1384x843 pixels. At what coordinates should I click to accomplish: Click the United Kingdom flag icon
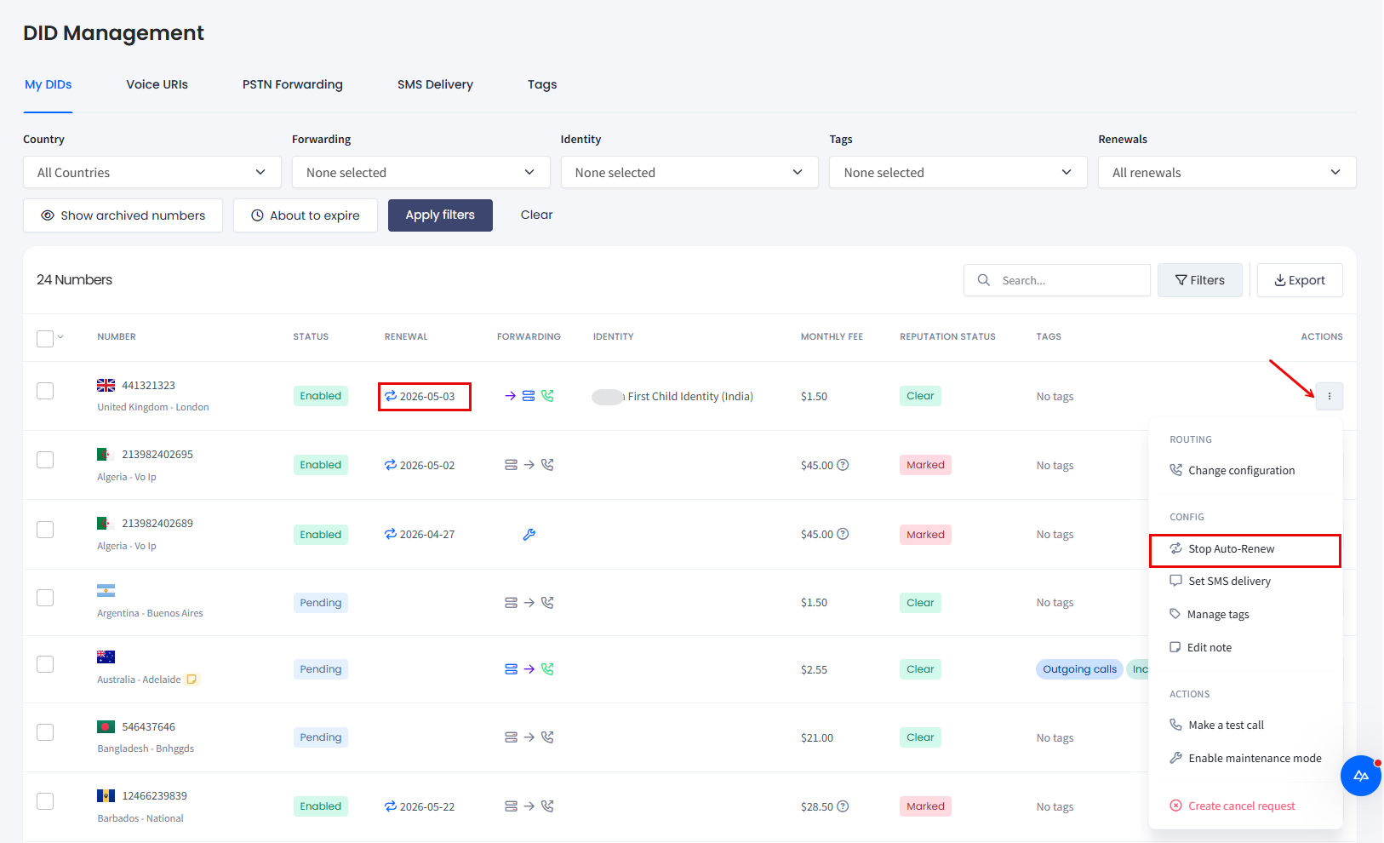pos(106,386)
